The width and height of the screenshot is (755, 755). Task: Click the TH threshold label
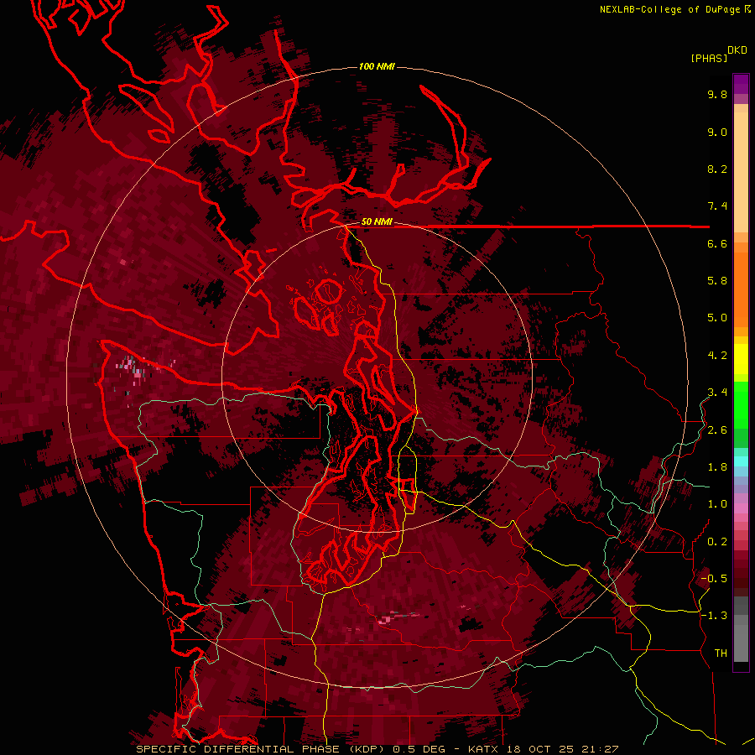pos(721,653)
